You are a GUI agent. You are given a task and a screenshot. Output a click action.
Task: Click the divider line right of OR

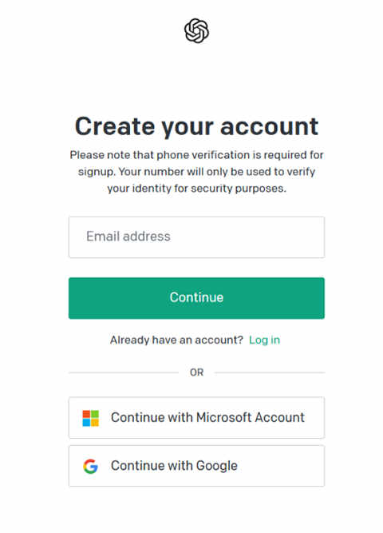tap(270, 372)
